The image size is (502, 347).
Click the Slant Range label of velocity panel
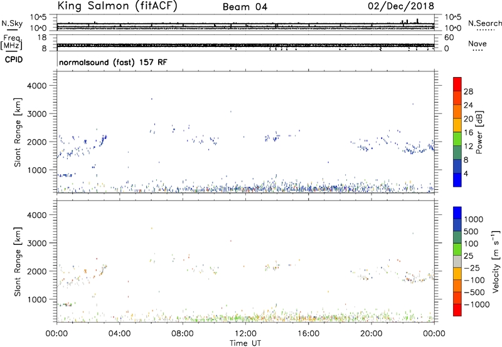coord(18,262)
